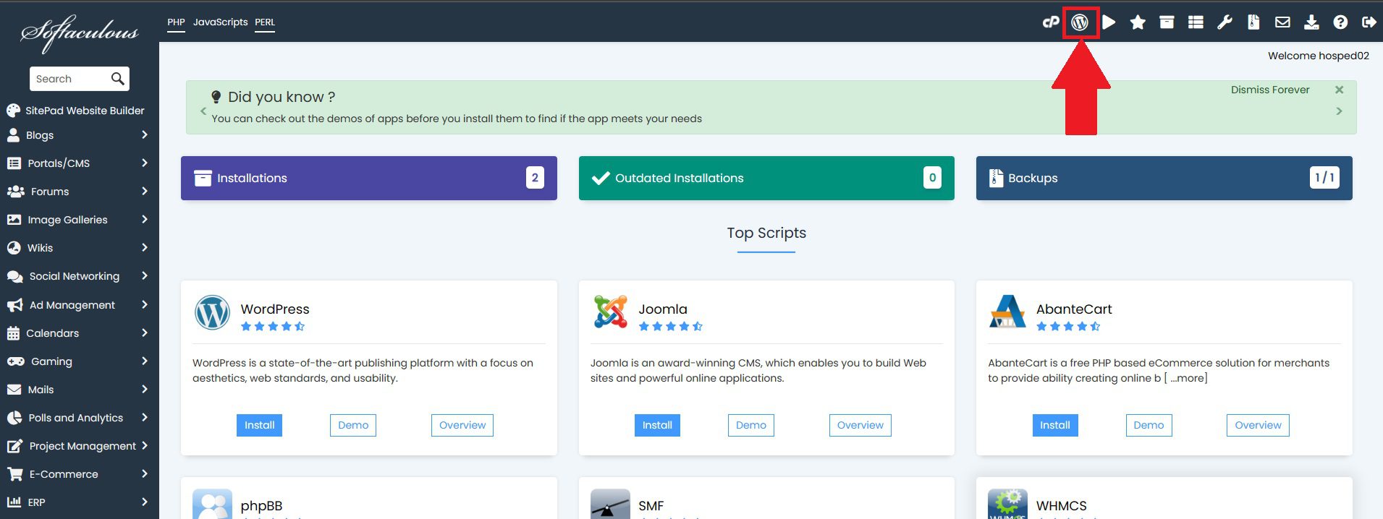Open the help question mark icon
1383x519 pixels.
pos(1340,22)
